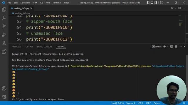Run the Python file with play button
The height and width of the screenshot is (105, 188).
172,8
